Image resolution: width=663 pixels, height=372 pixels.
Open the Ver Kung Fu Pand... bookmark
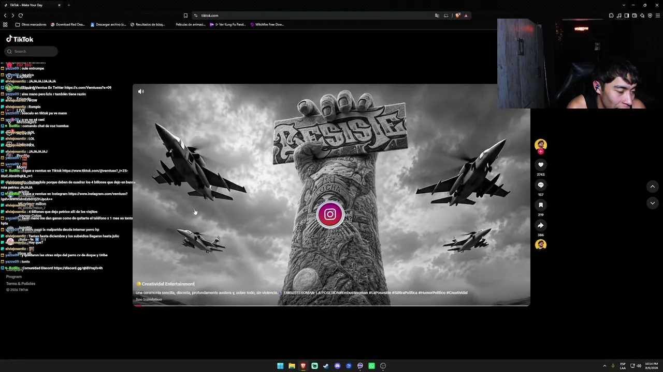[227, 24]
